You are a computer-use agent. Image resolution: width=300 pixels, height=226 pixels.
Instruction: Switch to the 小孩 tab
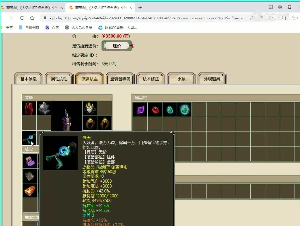[x=181, y=79]
